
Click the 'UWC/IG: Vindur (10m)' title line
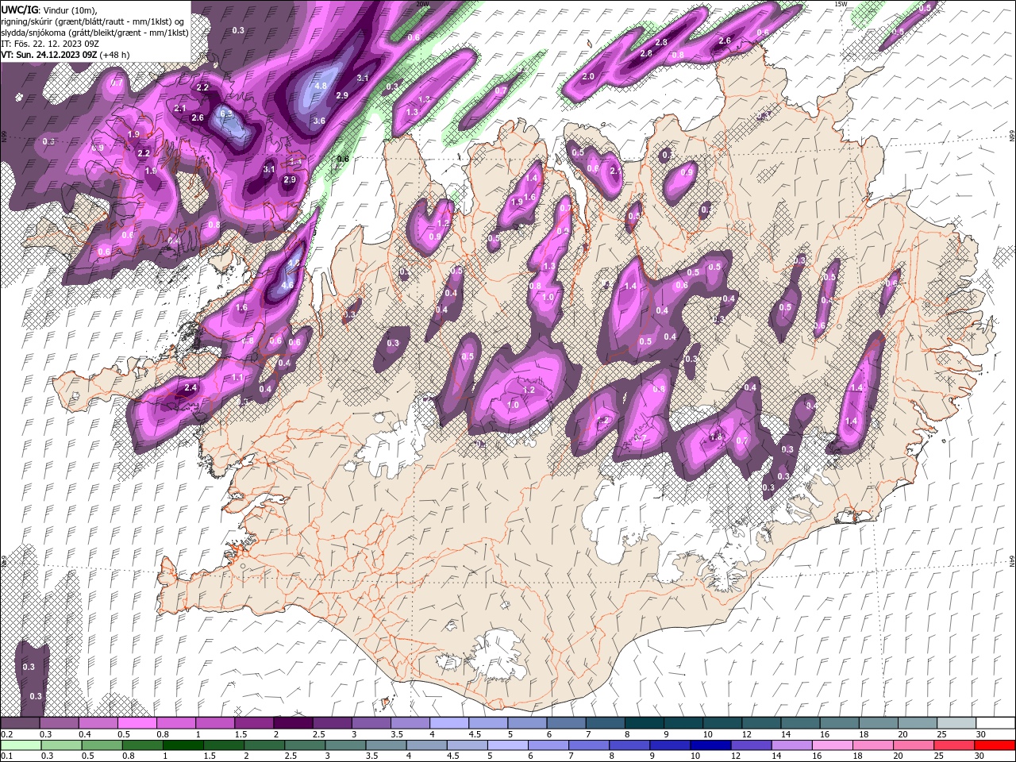[x=48, y=10]
